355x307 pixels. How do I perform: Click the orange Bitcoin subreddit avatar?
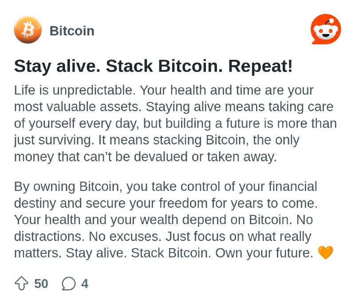point(28,30)
